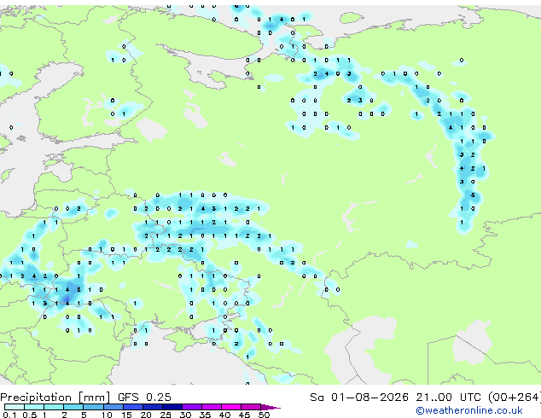Click the 20–25 mm legend swatch
This screenshot has height=418, width=541.
[x=153, y=407]
